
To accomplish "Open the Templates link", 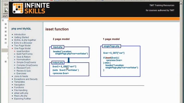I will [19, 82].
